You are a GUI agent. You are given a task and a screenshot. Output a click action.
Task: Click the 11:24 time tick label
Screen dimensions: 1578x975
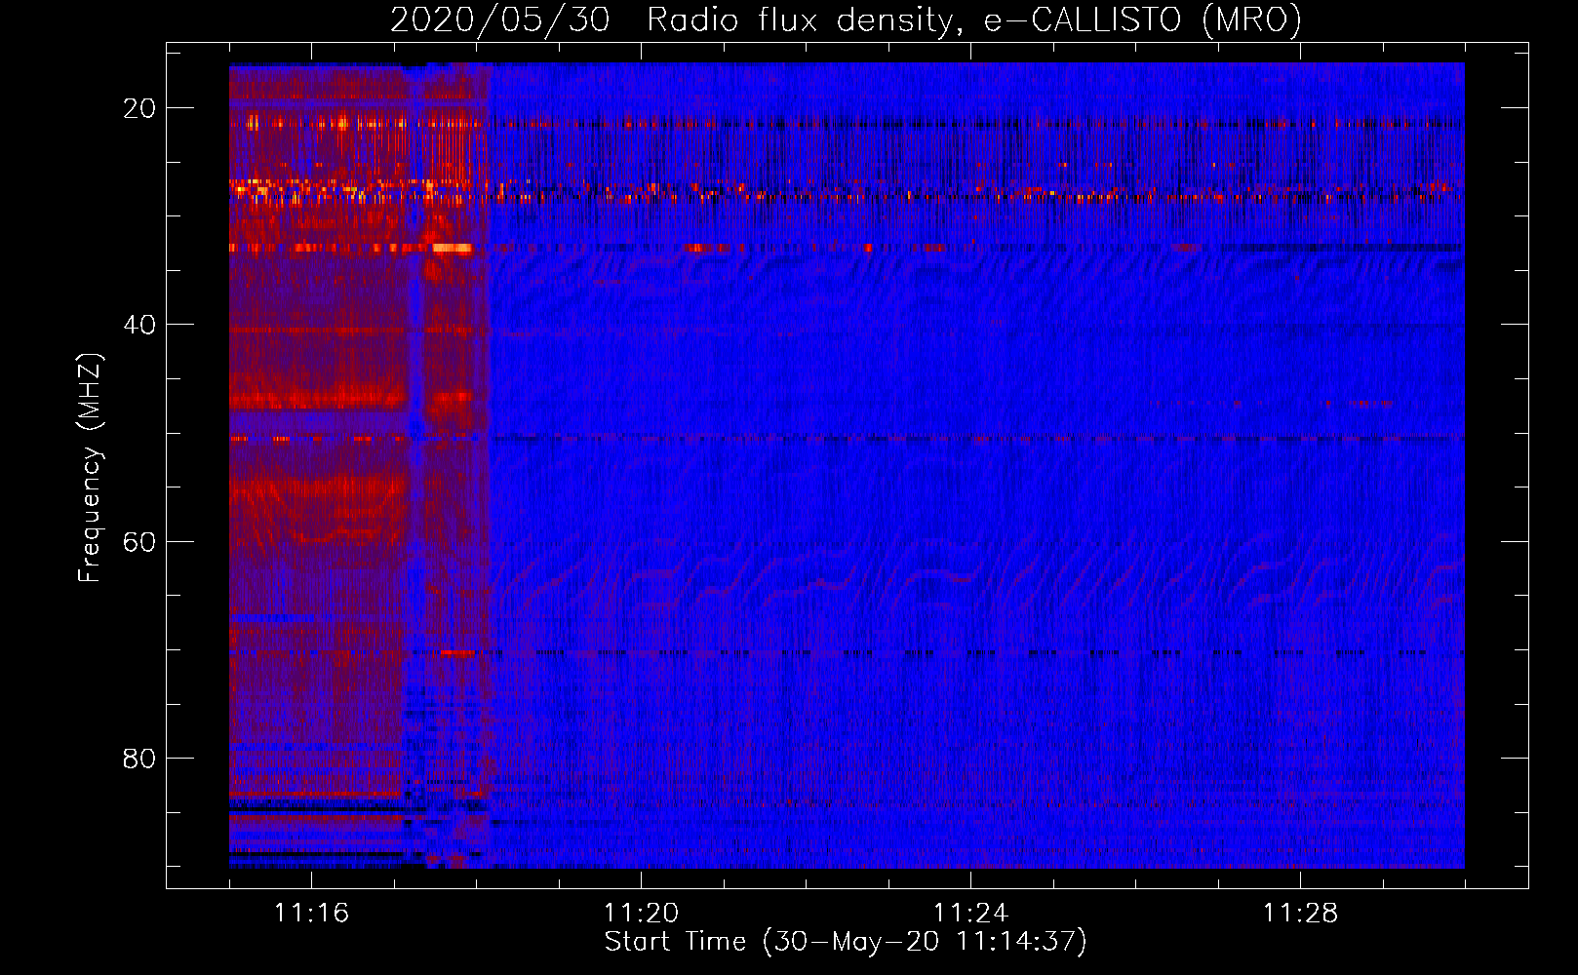click(970, 914)
